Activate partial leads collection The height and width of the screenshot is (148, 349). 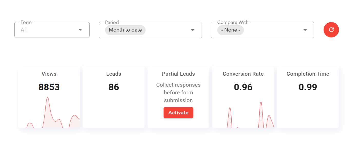(178, 113)
